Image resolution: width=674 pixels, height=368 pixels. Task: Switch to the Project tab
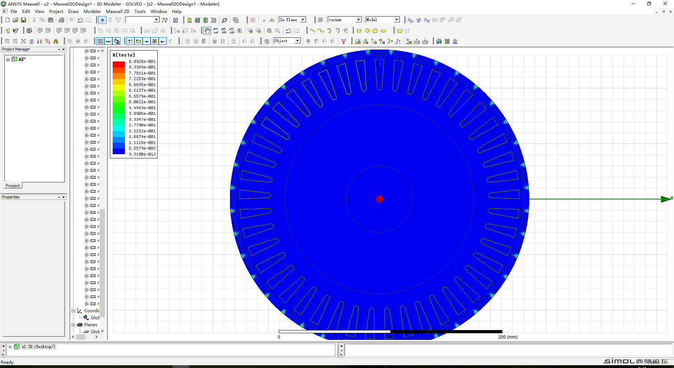pos(13,186)
